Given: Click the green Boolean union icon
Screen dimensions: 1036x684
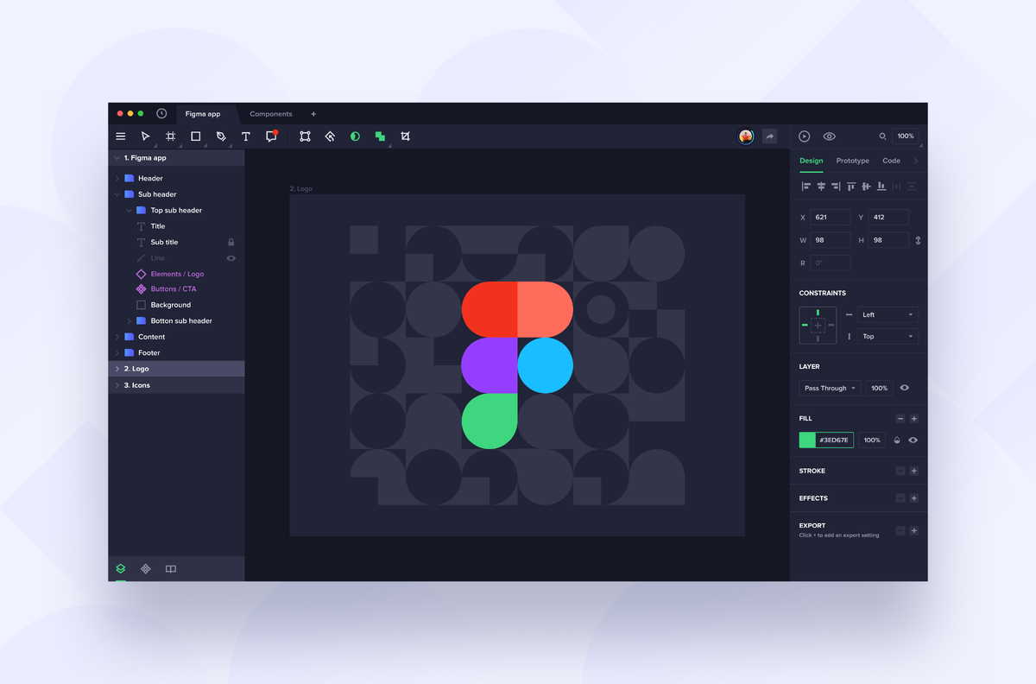Looking at the screenshot, I should [x=380, y=136].
